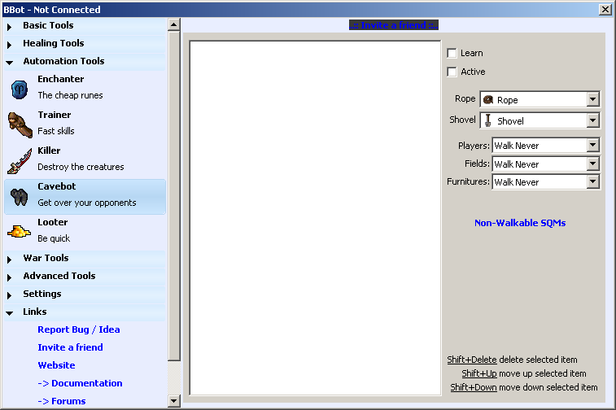Click the Killer sword icon
Viewport: 616px width, 410px height.
click(x=20, y=160)
